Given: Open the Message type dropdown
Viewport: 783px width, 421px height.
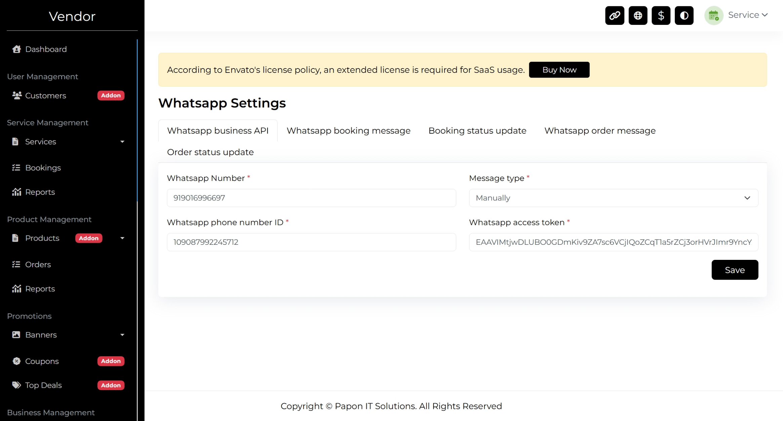Looking at the screenshot, I should pyautogui.click(x=613, y=198).
